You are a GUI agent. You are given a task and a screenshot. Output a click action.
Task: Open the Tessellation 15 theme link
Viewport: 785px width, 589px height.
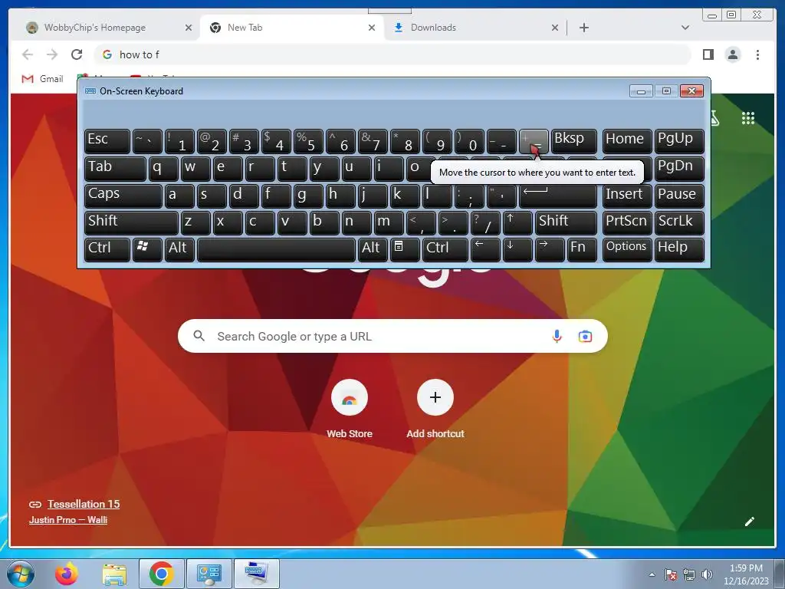pyautogui.click(x=84, y=504)
